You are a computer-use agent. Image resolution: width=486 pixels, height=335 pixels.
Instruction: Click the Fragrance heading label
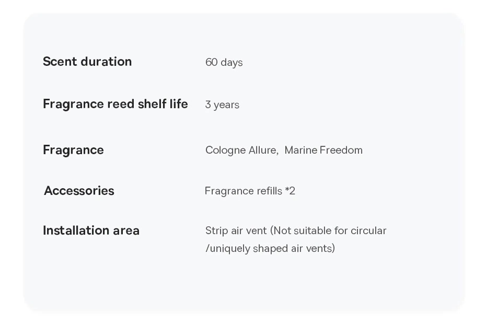click(73, 151)
